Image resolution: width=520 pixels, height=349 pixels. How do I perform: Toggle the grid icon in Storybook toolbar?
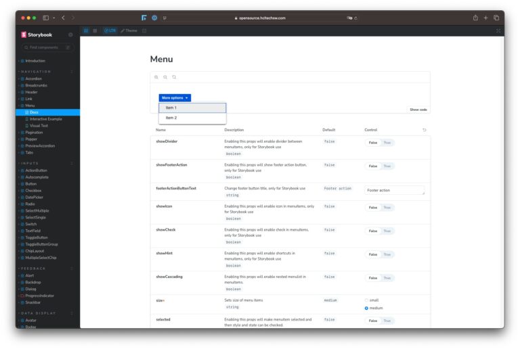point(95,31)
